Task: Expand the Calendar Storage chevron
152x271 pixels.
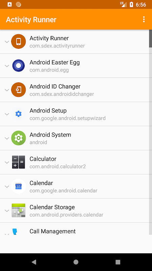Action: point(7,211)
